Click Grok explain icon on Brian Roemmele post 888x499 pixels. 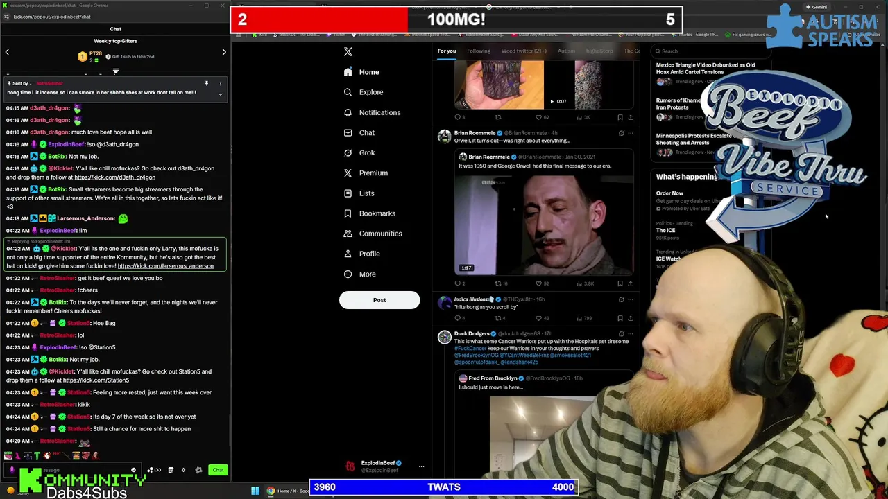click(x=621, y=133)
